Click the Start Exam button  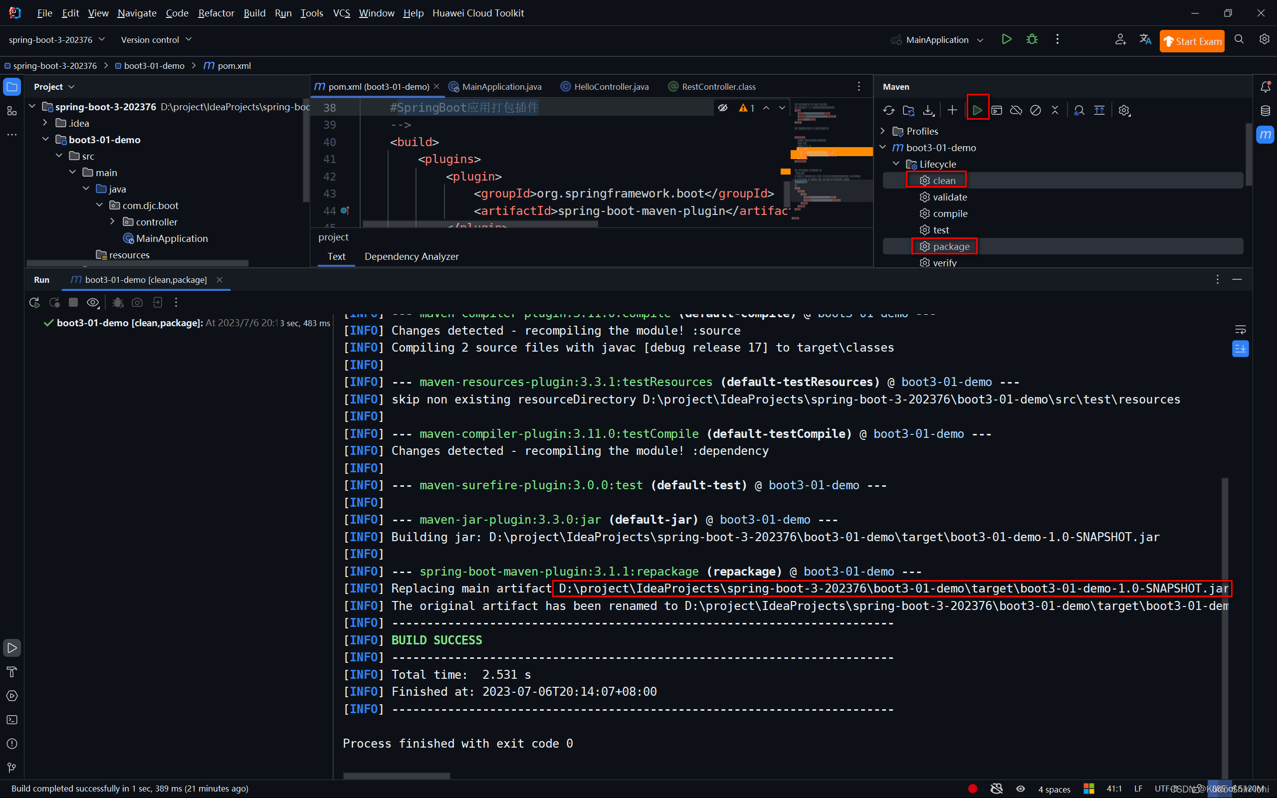(x=1192, y=41)
